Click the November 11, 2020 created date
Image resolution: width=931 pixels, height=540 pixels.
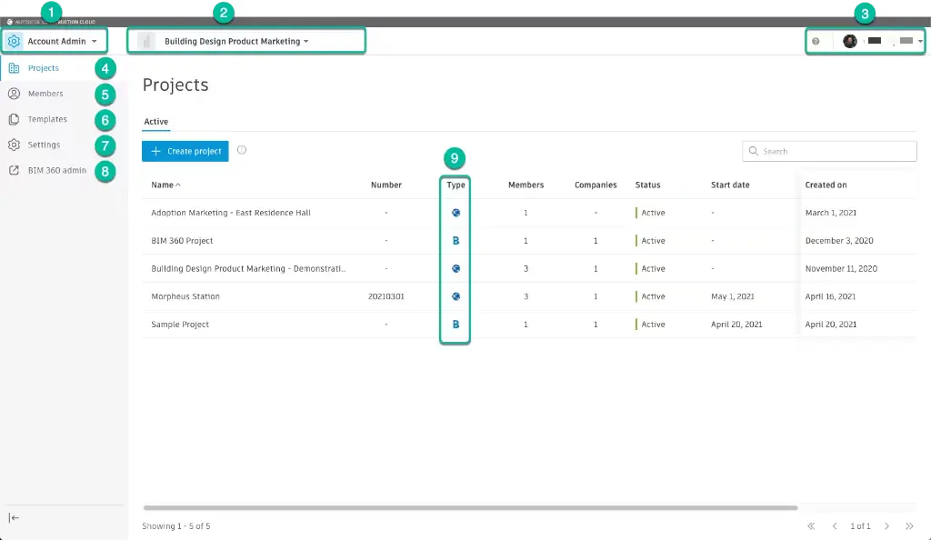click(x=841, y=269)
